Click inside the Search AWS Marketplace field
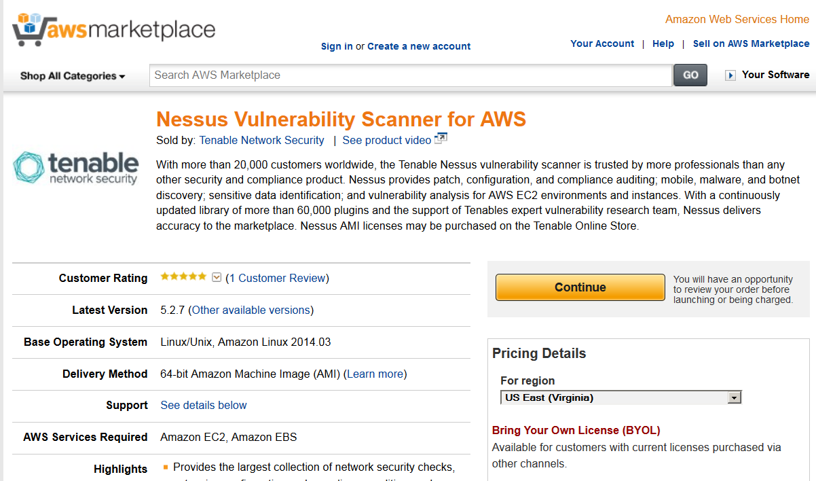Image resolution: width=816 pixels, height=481 pixels. click(x=411, y=75)
